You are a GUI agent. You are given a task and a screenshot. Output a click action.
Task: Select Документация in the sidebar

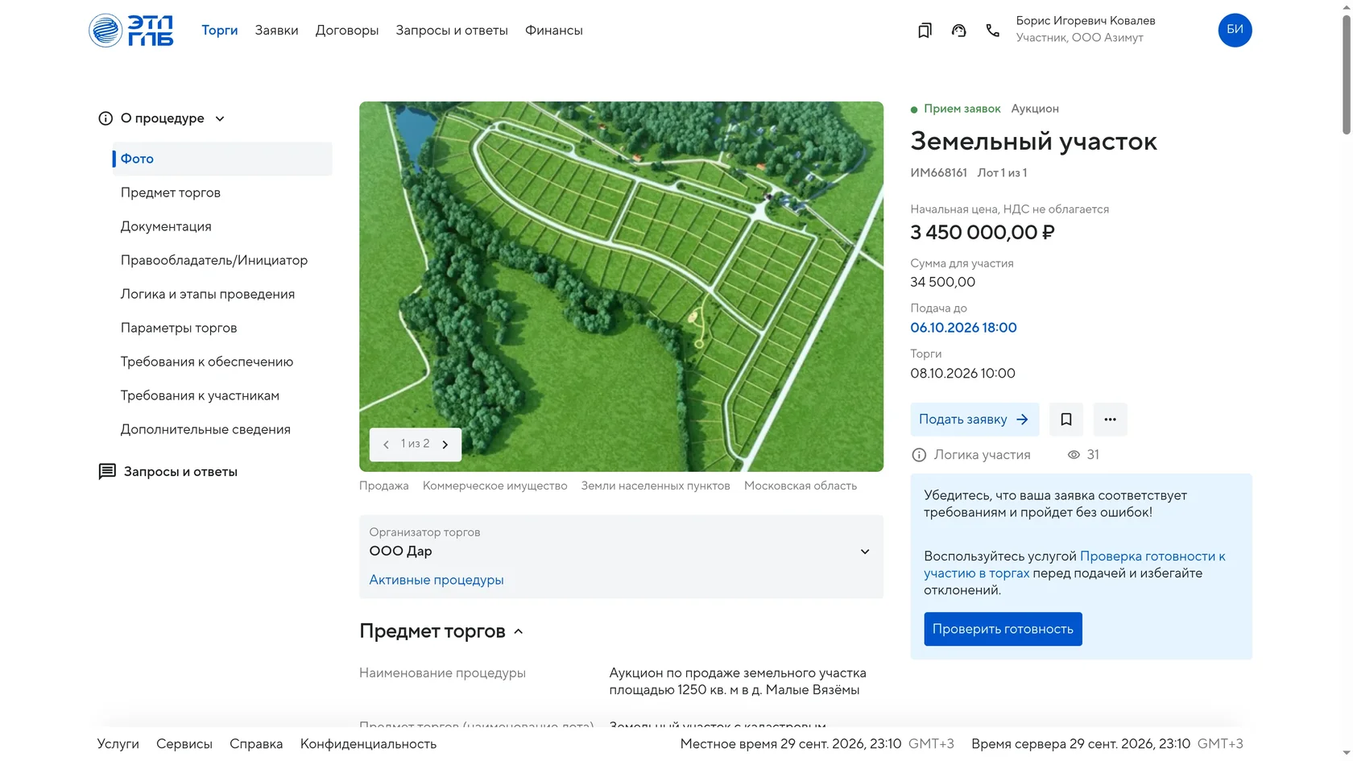point(166,226)
